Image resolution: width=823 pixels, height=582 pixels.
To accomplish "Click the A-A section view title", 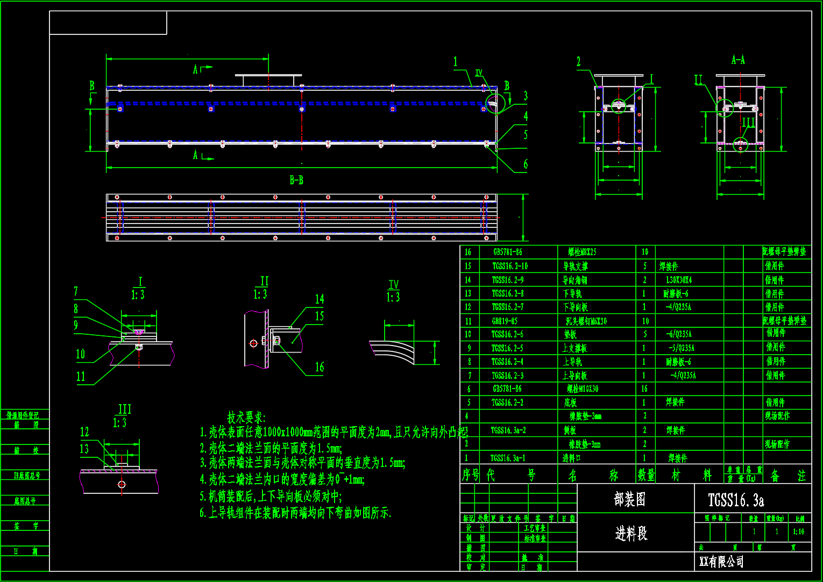I will point(738,60).
